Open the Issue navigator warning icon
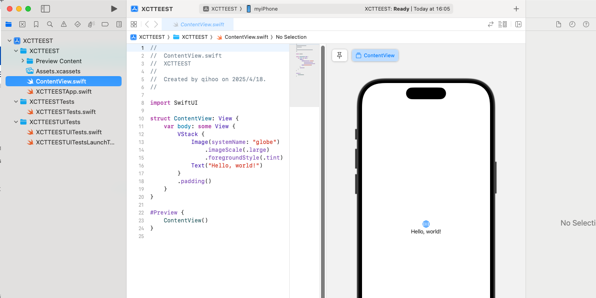 tap(64, 24)
